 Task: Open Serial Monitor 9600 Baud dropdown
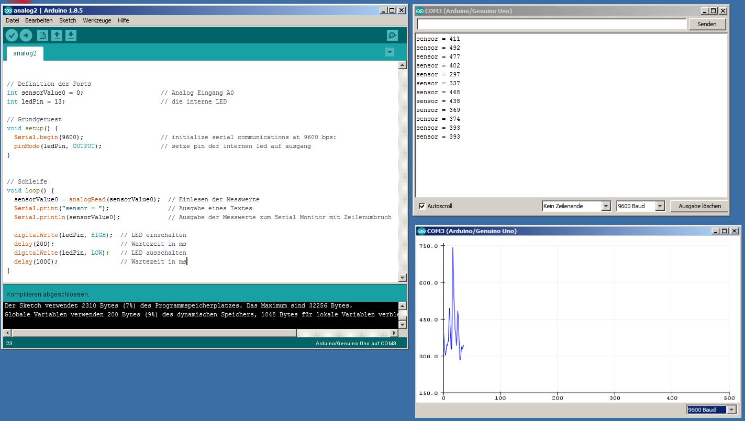click(x=660, y=206)
